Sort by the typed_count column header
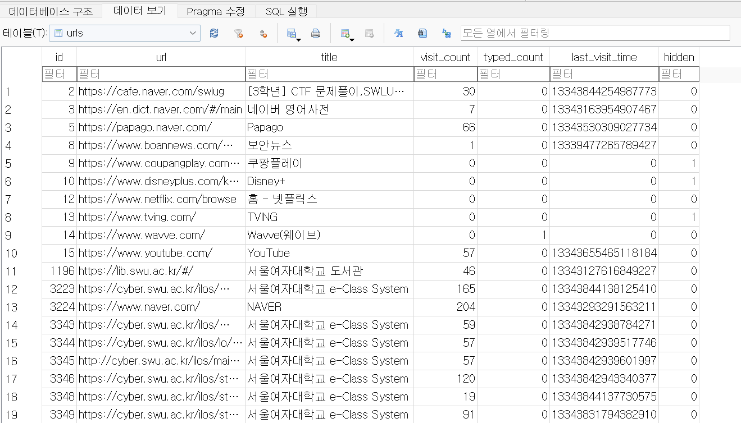 (x=513, y=57)
